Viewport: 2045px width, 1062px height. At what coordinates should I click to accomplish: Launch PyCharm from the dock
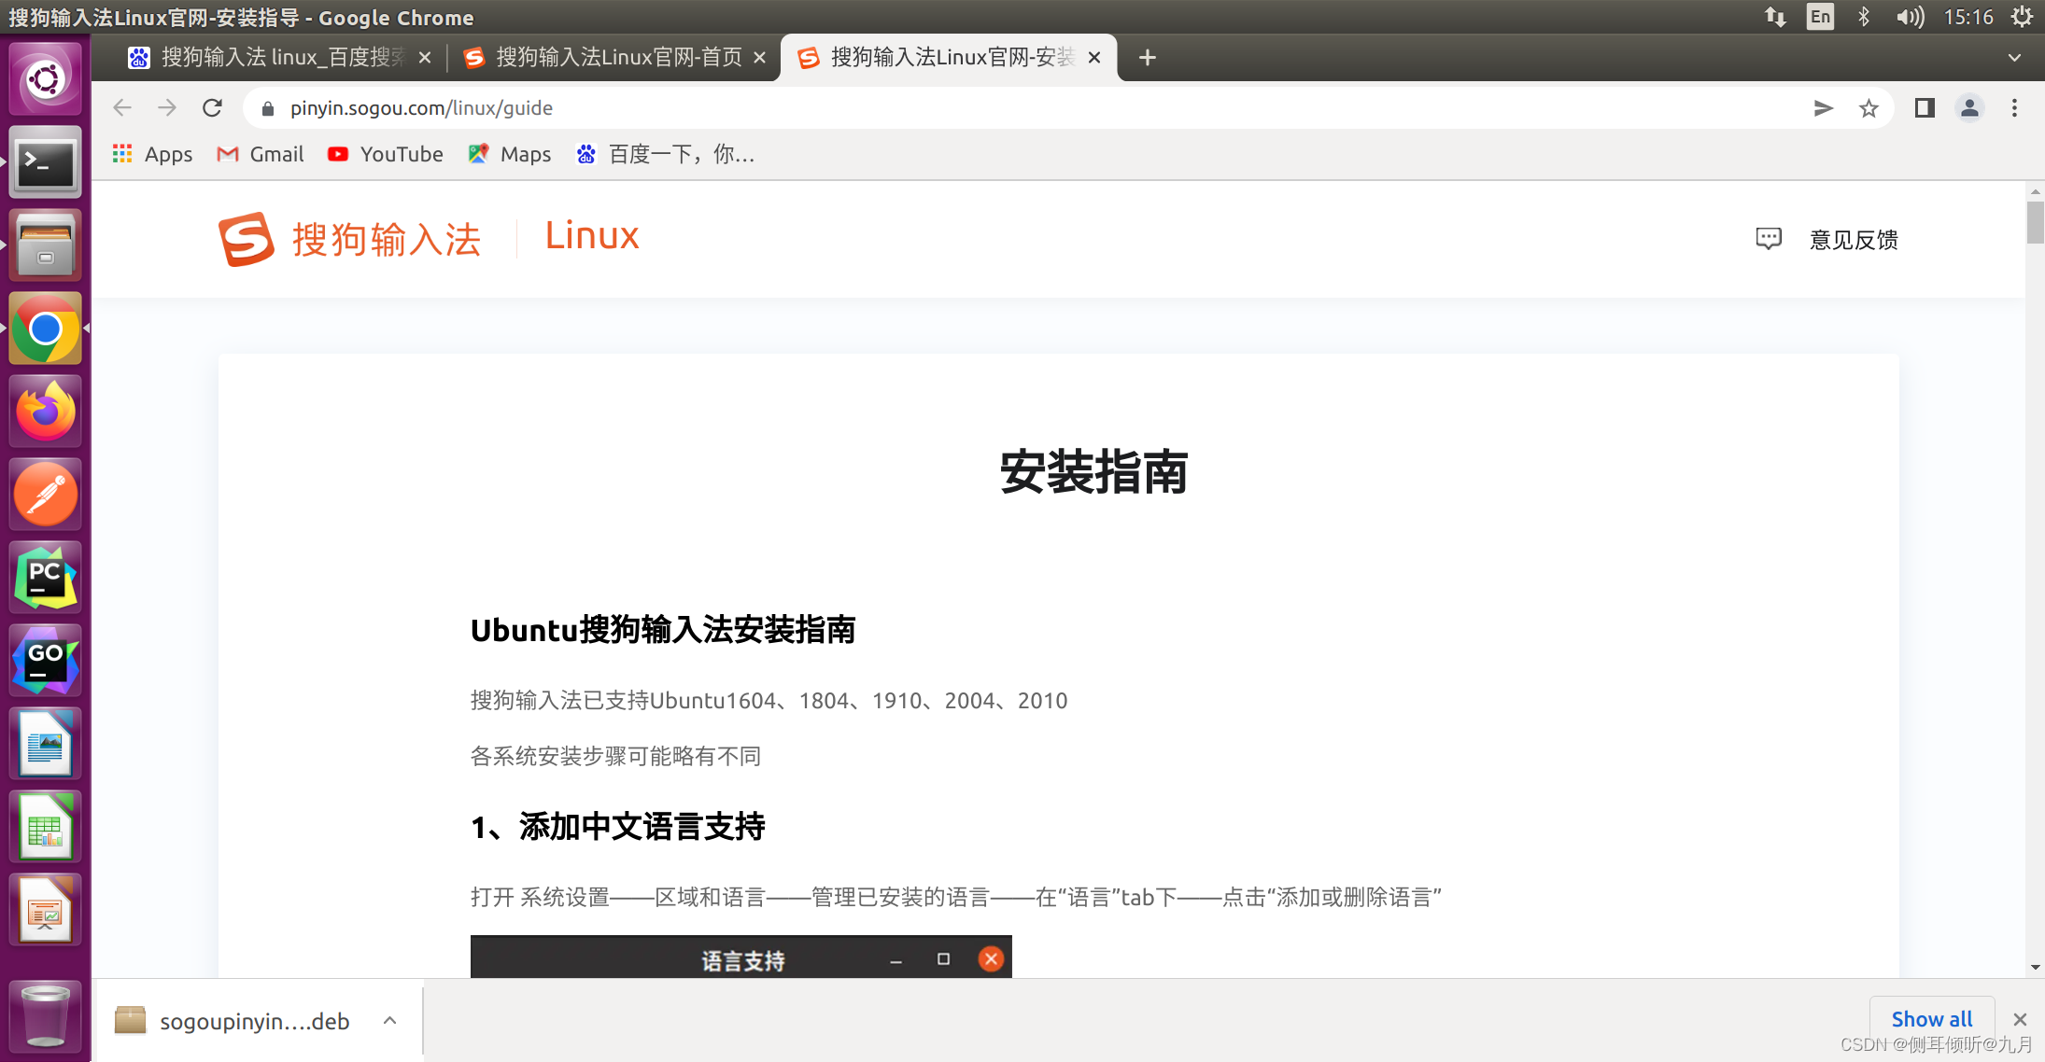45,578
